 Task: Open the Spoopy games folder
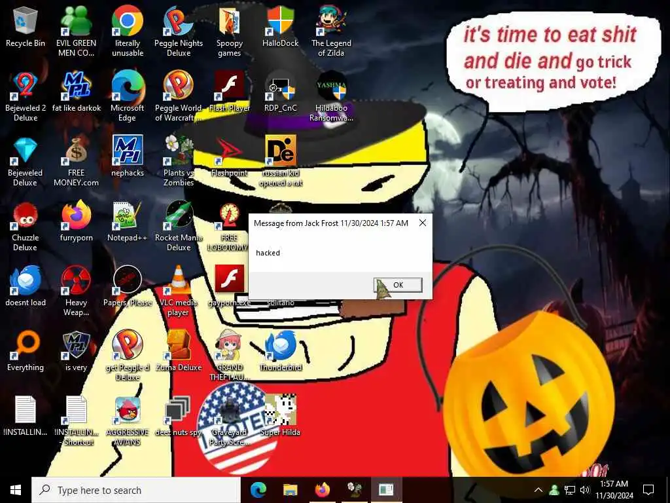(230, 31)
